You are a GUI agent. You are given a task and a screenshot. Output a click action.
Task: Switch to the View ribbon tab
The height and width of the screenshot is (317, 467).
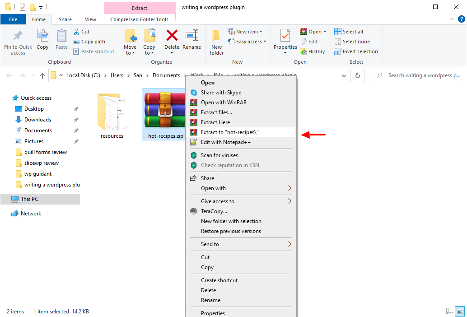click(90, 19)
